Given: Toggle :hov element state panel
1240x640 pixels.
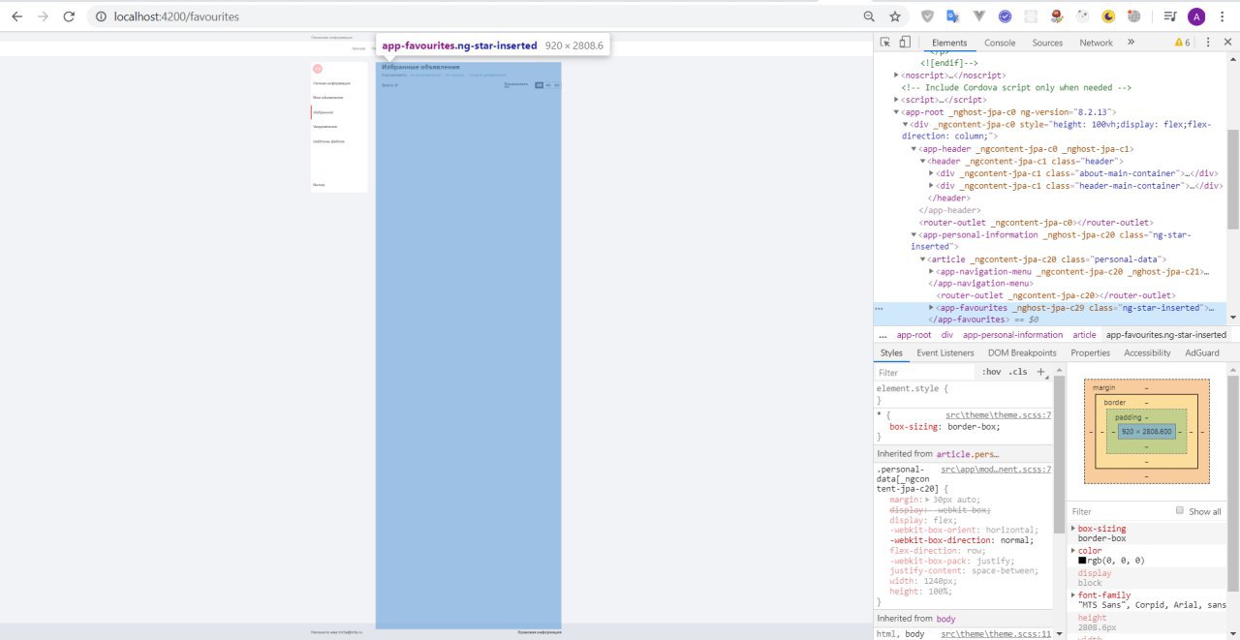Looking at the screenshot, I should pos(991,372).
